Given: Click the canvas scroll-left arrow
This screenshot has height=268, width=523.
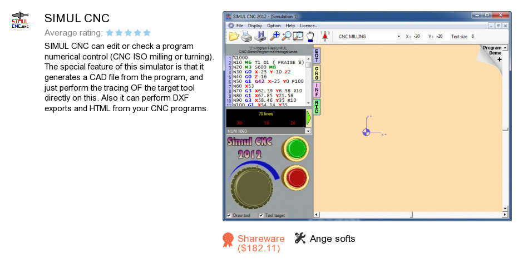Looking at the screenshot, I should [317, 215].
